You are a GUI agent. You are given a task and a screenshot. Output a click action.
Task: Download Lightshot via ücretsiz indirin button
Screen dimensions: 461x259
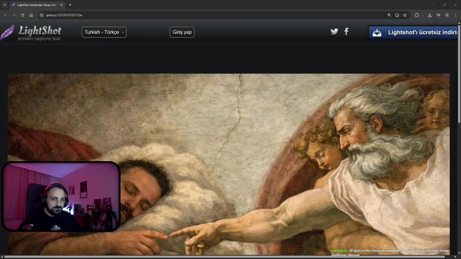tap(413, 32)
